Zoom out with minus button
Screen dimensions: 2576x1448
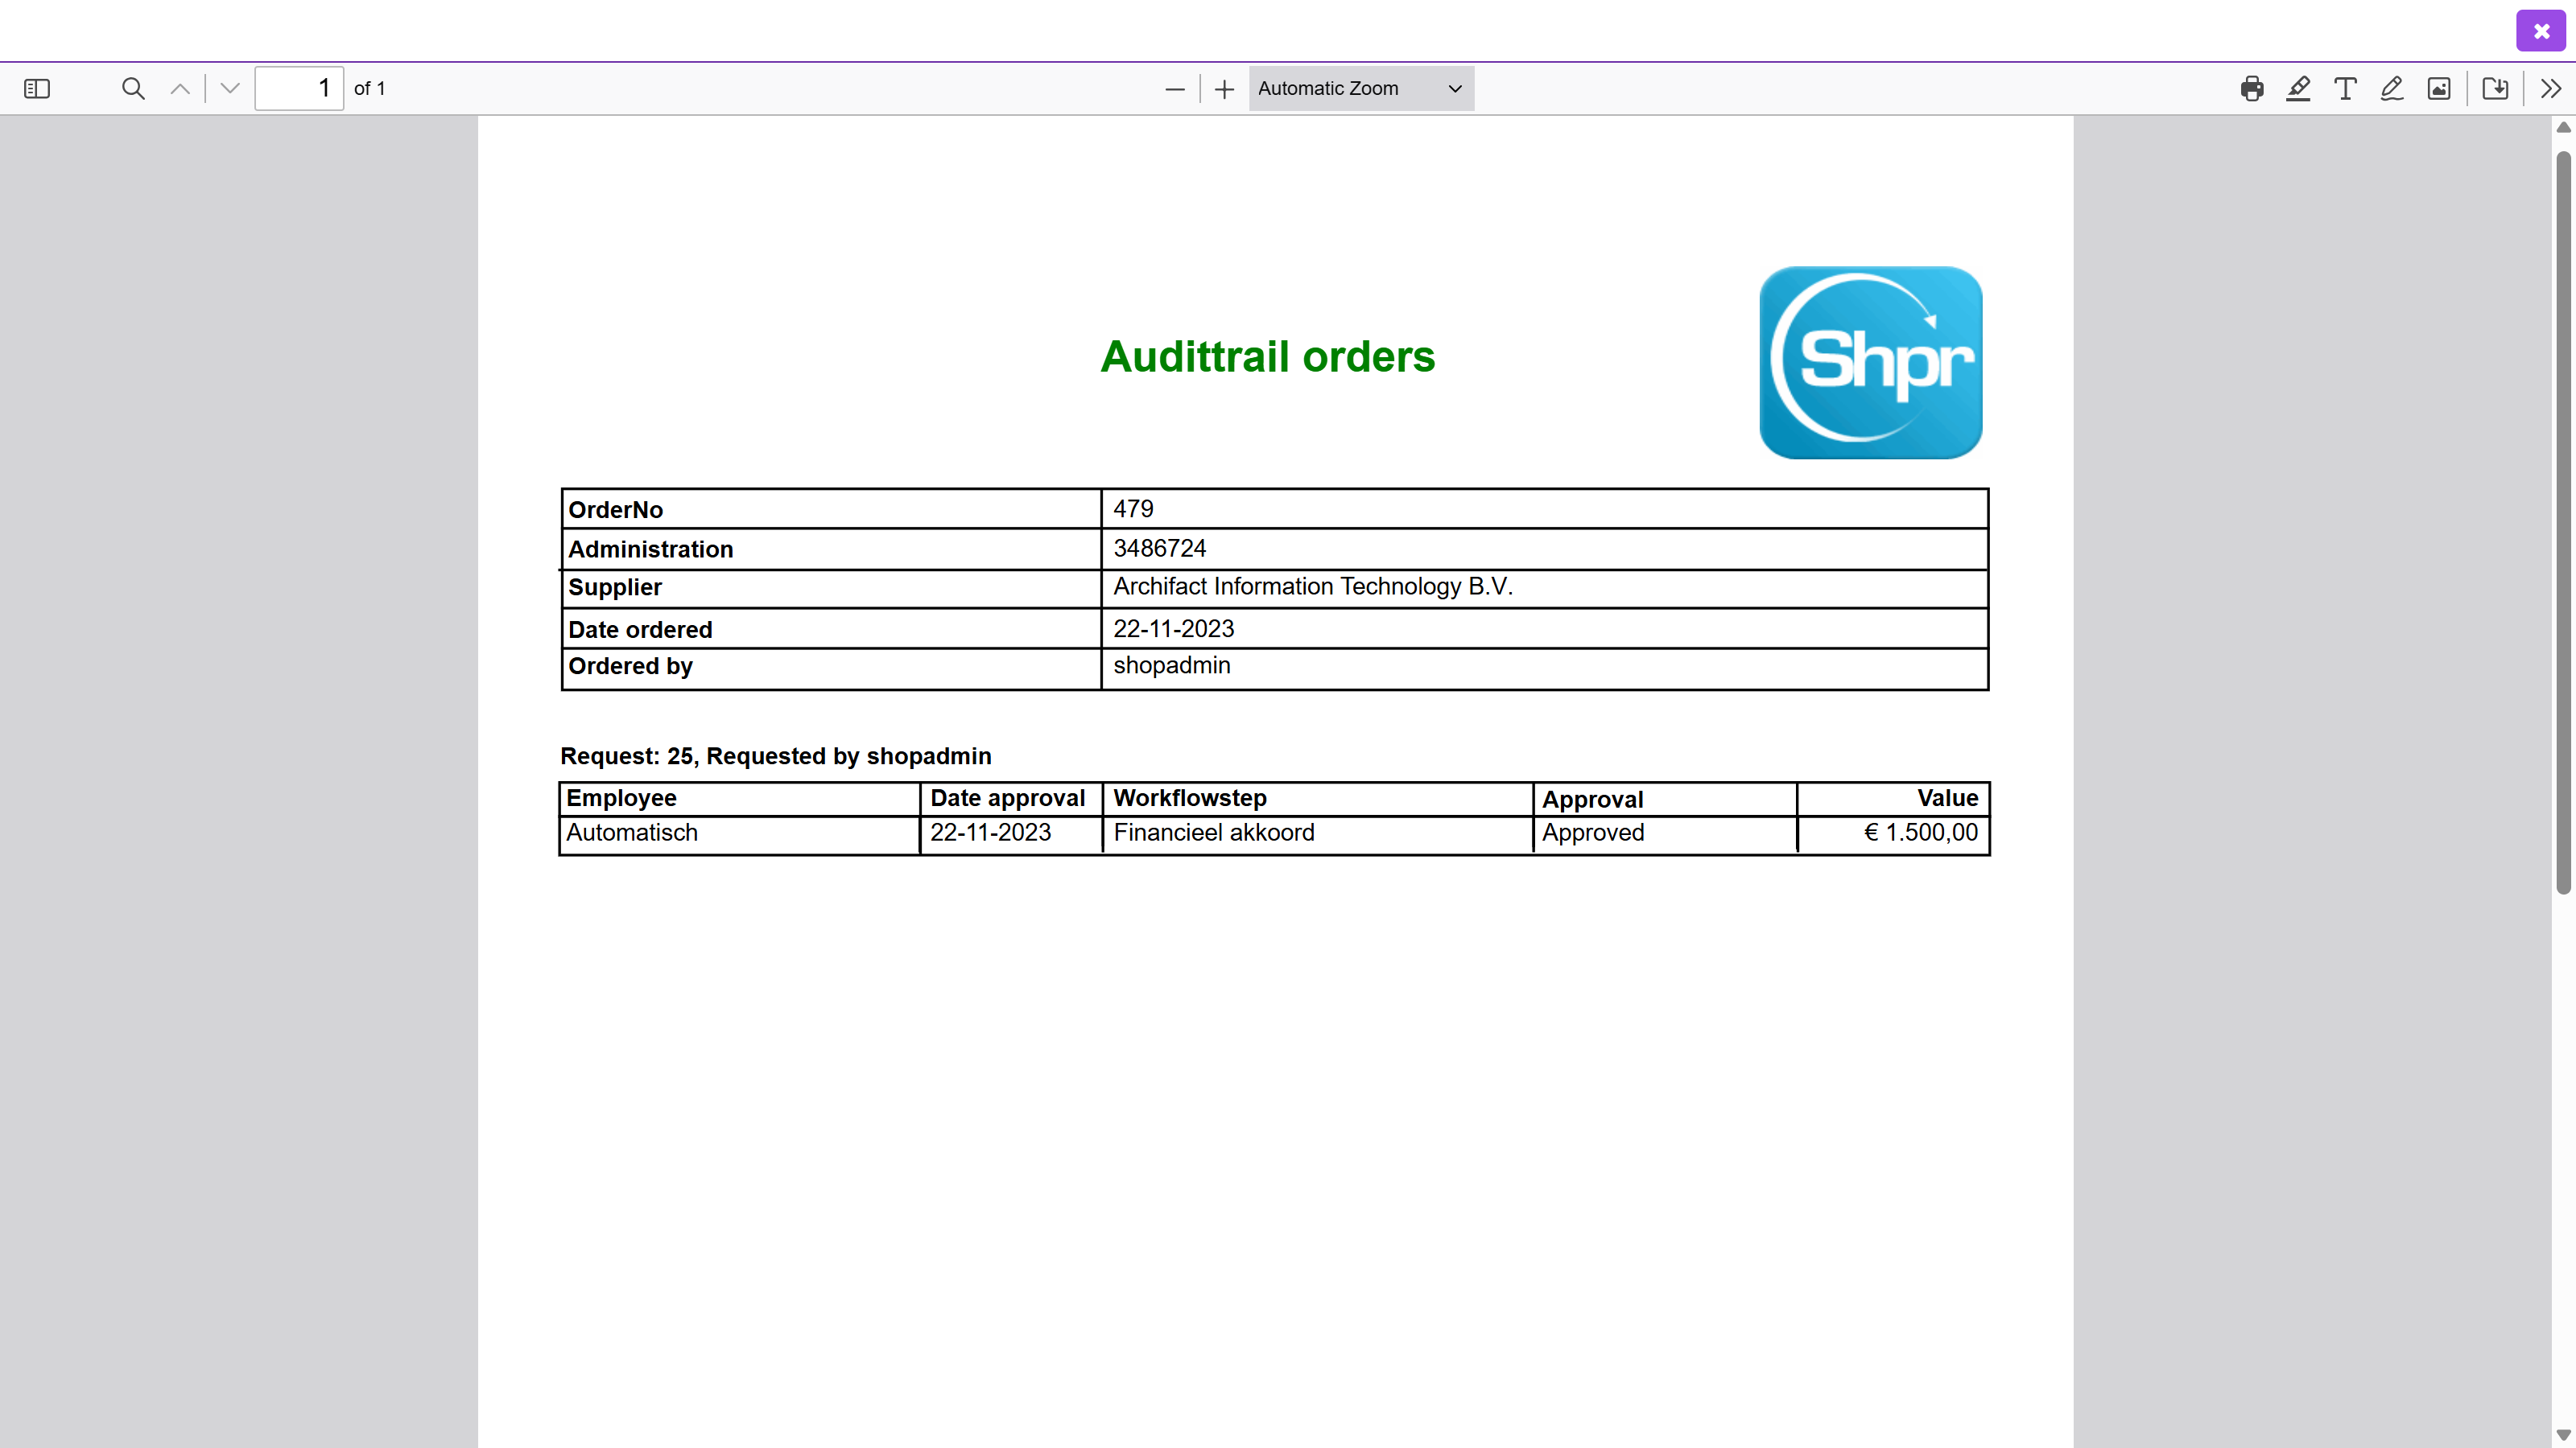coord(1175,89)
